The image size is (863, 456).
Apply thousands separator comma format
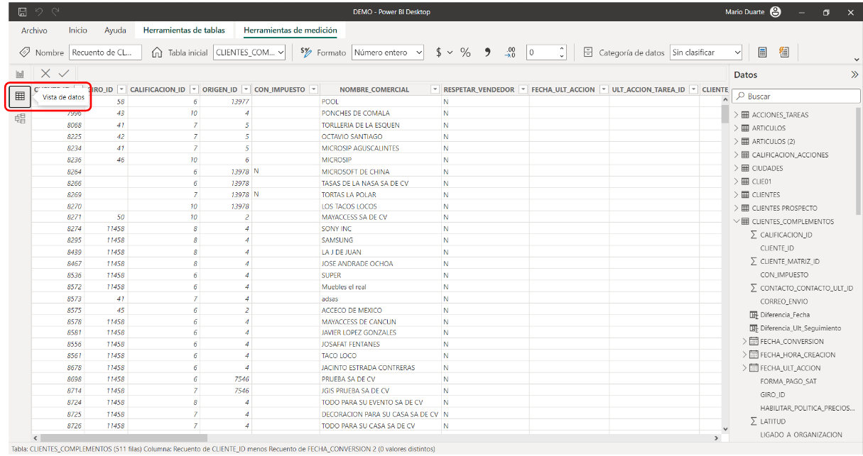coord(488,52)
